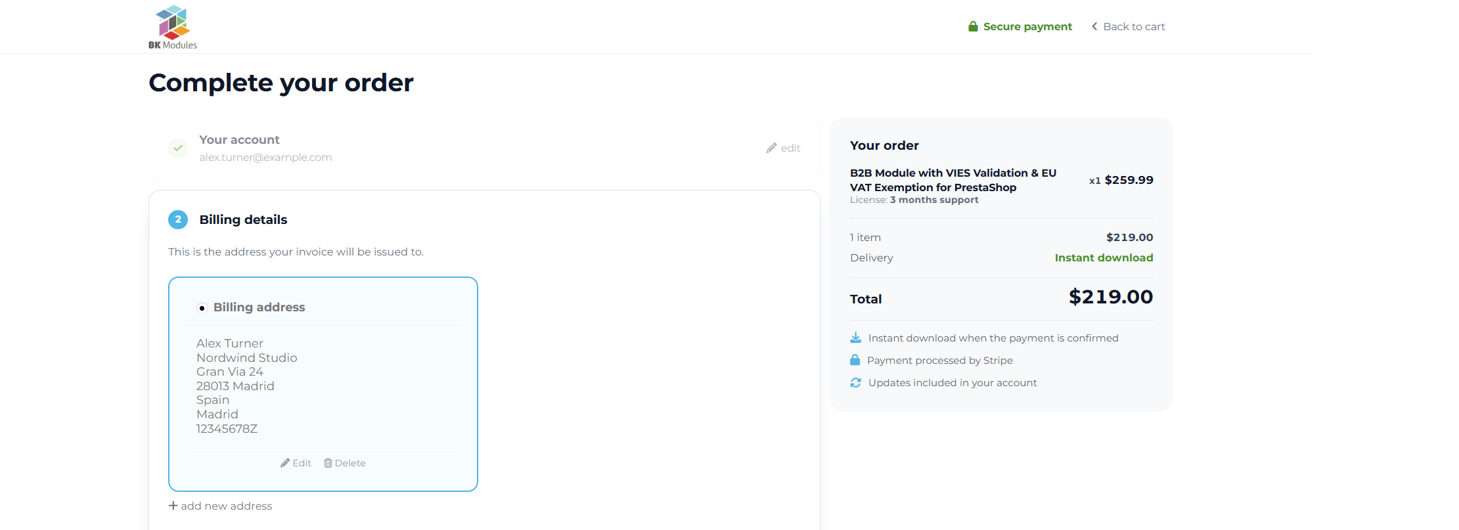
Task: Click the B2B Module product title
Action: tap(953, 180)
